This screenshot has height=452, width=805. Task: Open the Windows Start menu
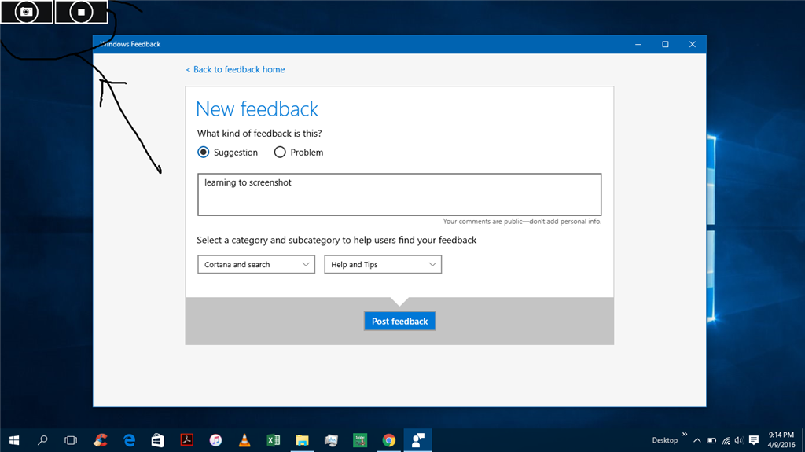pyautogui.click(x=14, y=440)
